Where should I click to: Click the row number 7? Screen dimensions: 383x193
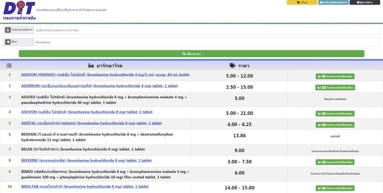coord(10,149)
